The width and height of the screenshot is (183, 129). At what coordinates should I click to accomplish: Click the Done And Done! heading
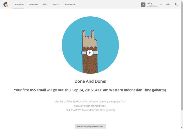(x=90, y=81)
